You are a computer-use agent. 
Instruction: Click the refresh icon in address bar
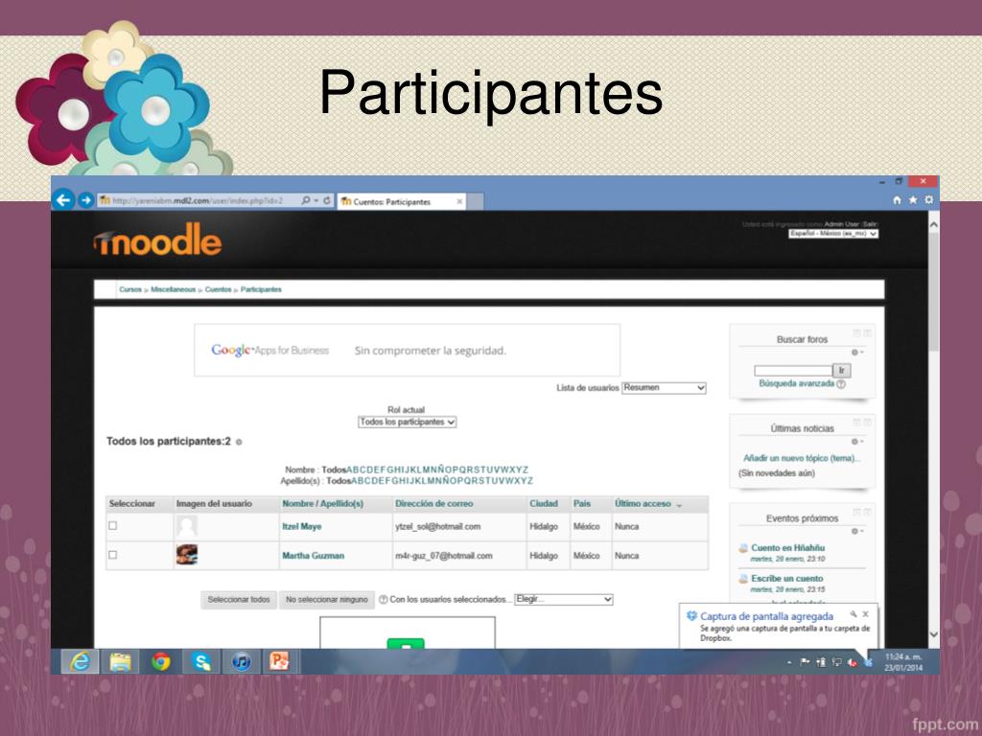point(327,201)
